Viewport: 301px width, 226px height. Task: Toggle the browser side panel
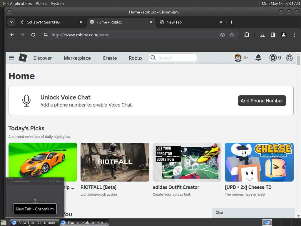tap(273, 35)
